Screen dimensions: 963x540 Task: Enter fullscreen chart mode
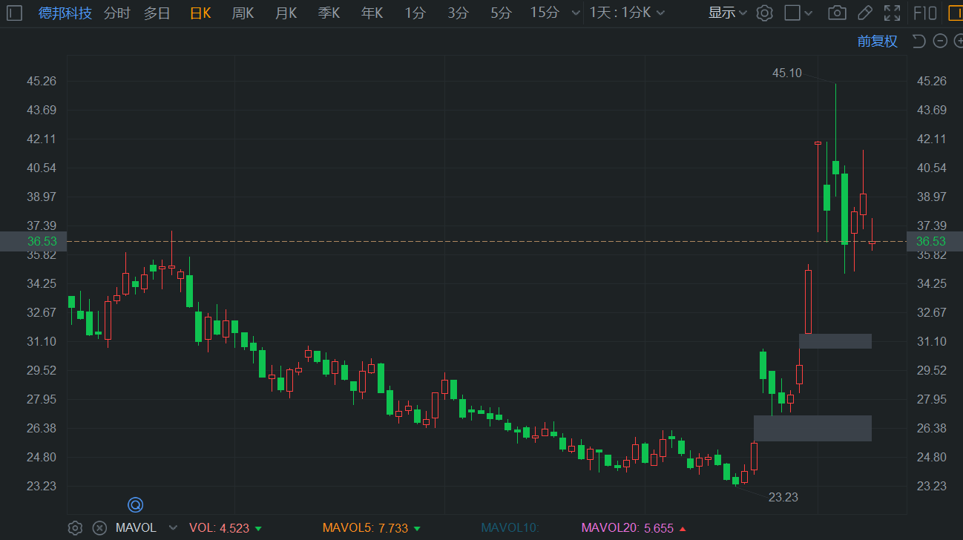click(x=893, y=13)
